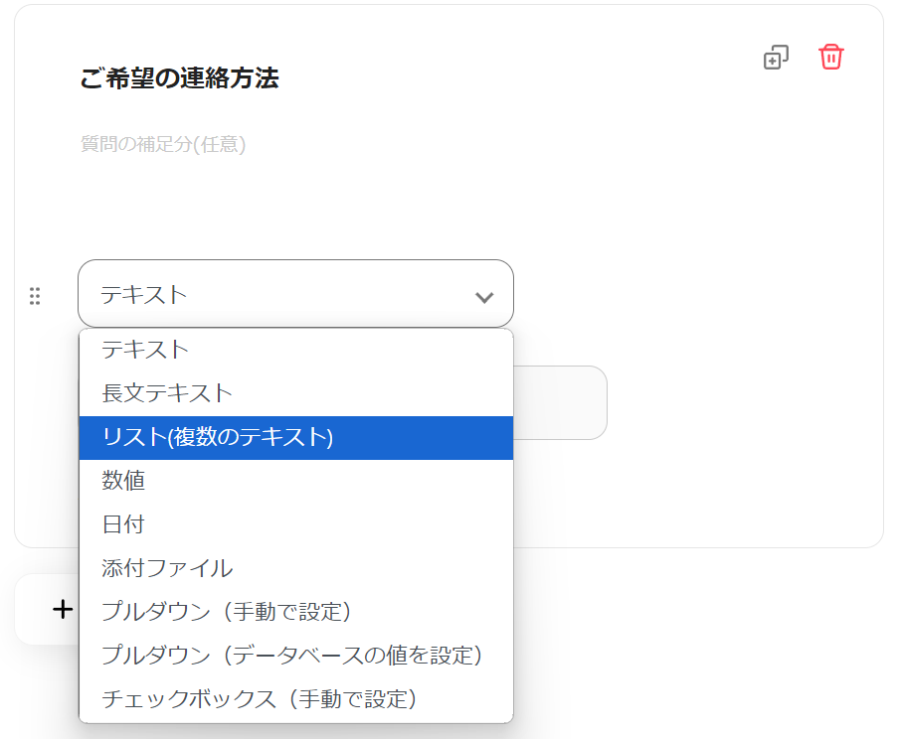Viewport: 899px width, 739px height.
Task: Click the input box behind the dropdown list
Action: [x=560, y=402]
